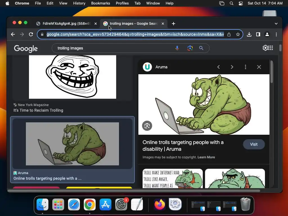This screenshot has width=288, height=216.
Task: Click the Chrome back arrow
Action: tap(13, 34)
